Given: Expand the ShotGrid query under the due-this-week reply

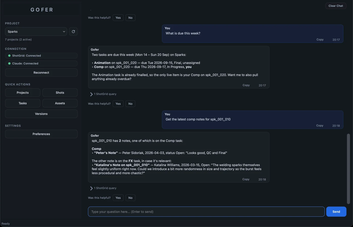Looking at the screenshot, I should coord(103,94).
